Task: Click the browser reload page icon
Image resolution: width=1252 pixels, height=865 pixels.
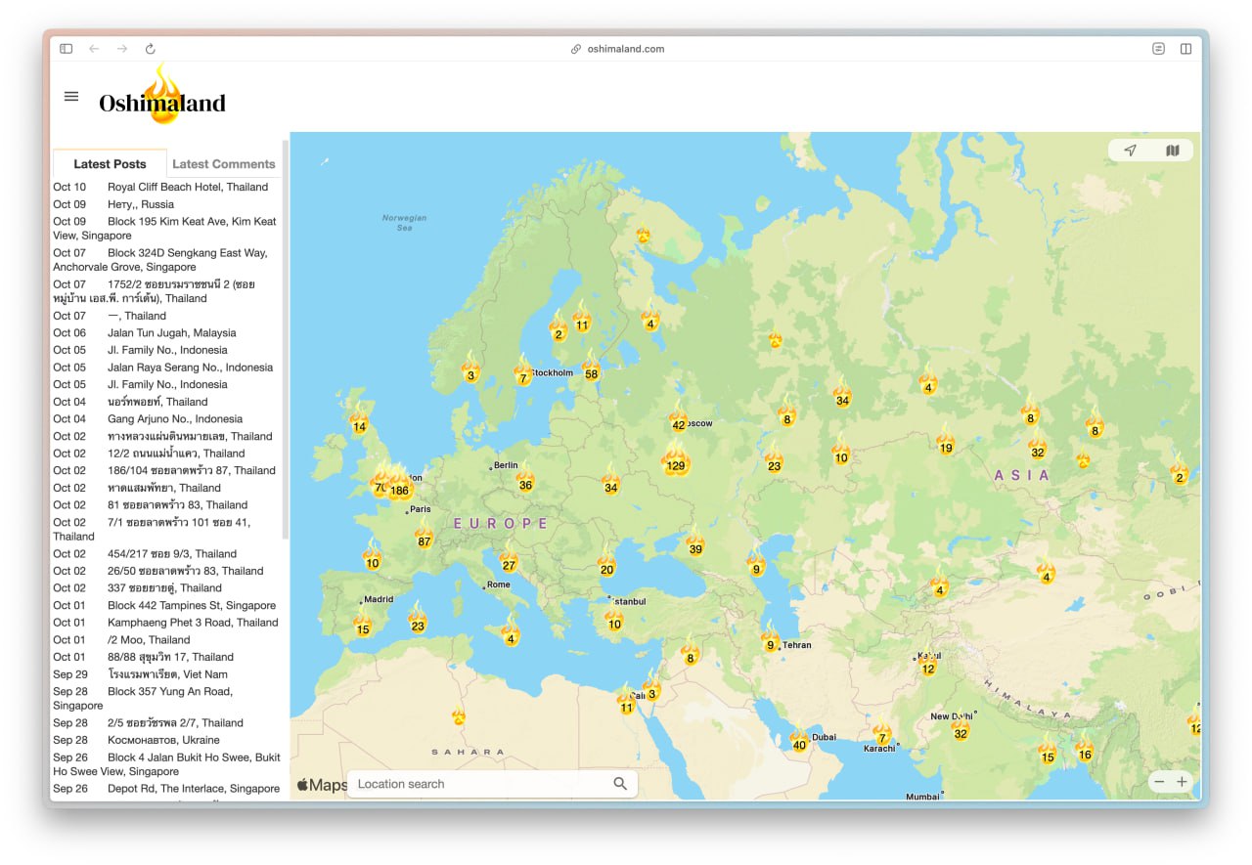Action: (150, 49)
